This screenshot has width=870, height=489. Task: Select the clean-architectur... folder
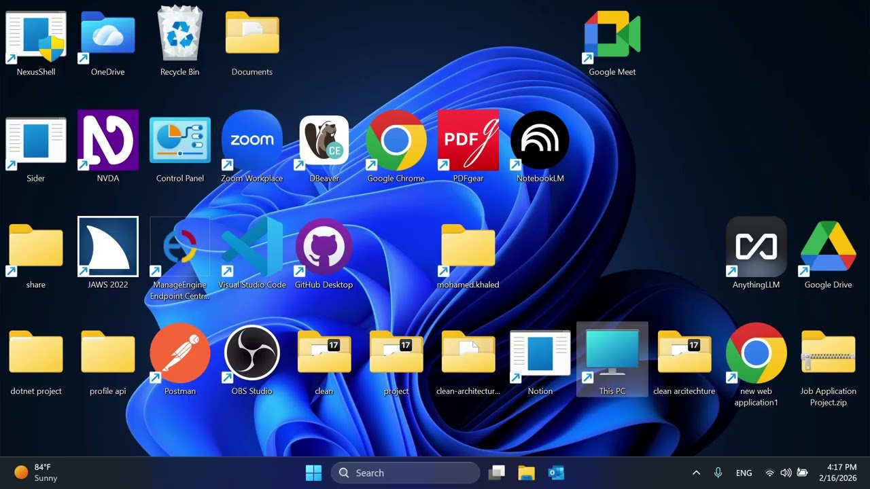468,362
